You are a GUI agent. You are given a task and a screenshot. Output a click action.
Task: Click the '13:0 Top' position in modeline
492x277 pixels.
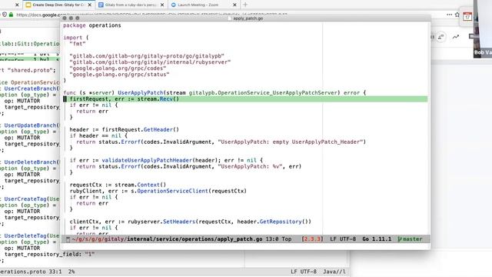pyautogui.click(x=278, y=239)
